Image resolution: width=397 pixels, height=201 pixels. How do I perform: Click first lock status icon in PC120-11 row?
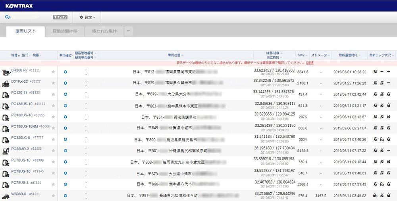[375, 95]
